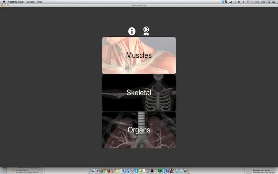The height and width of the screenshot is (174, 278).
Task: Open the info screen via the 'i' icon
Action: (x=132, y=31)
